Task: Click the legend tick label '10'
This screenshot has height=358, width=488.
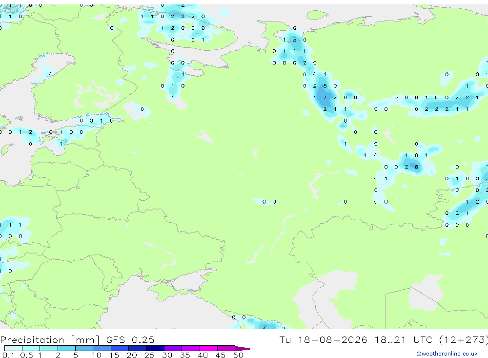Action: pyautogui.click(x=97, y=355)
